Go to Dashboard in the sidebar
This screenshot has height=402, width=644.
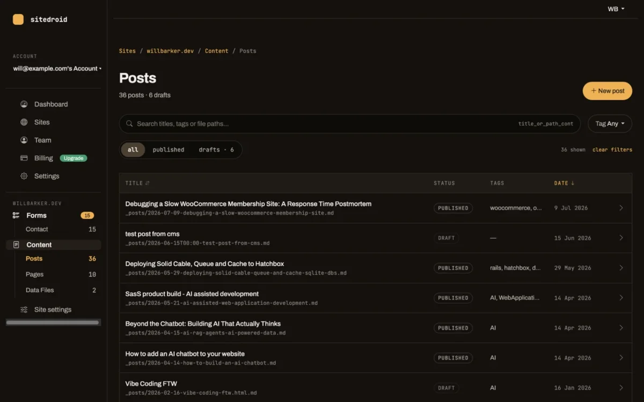click(x=51, y=104)
